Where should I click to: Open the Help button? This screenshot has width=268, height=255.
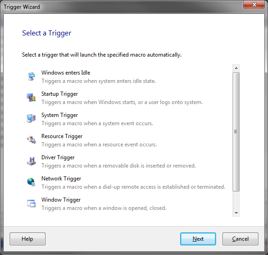tap(28, 239)
